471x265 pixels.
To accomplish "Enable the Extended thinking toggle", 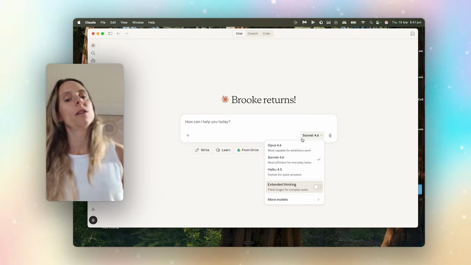I will pos(318,187).
